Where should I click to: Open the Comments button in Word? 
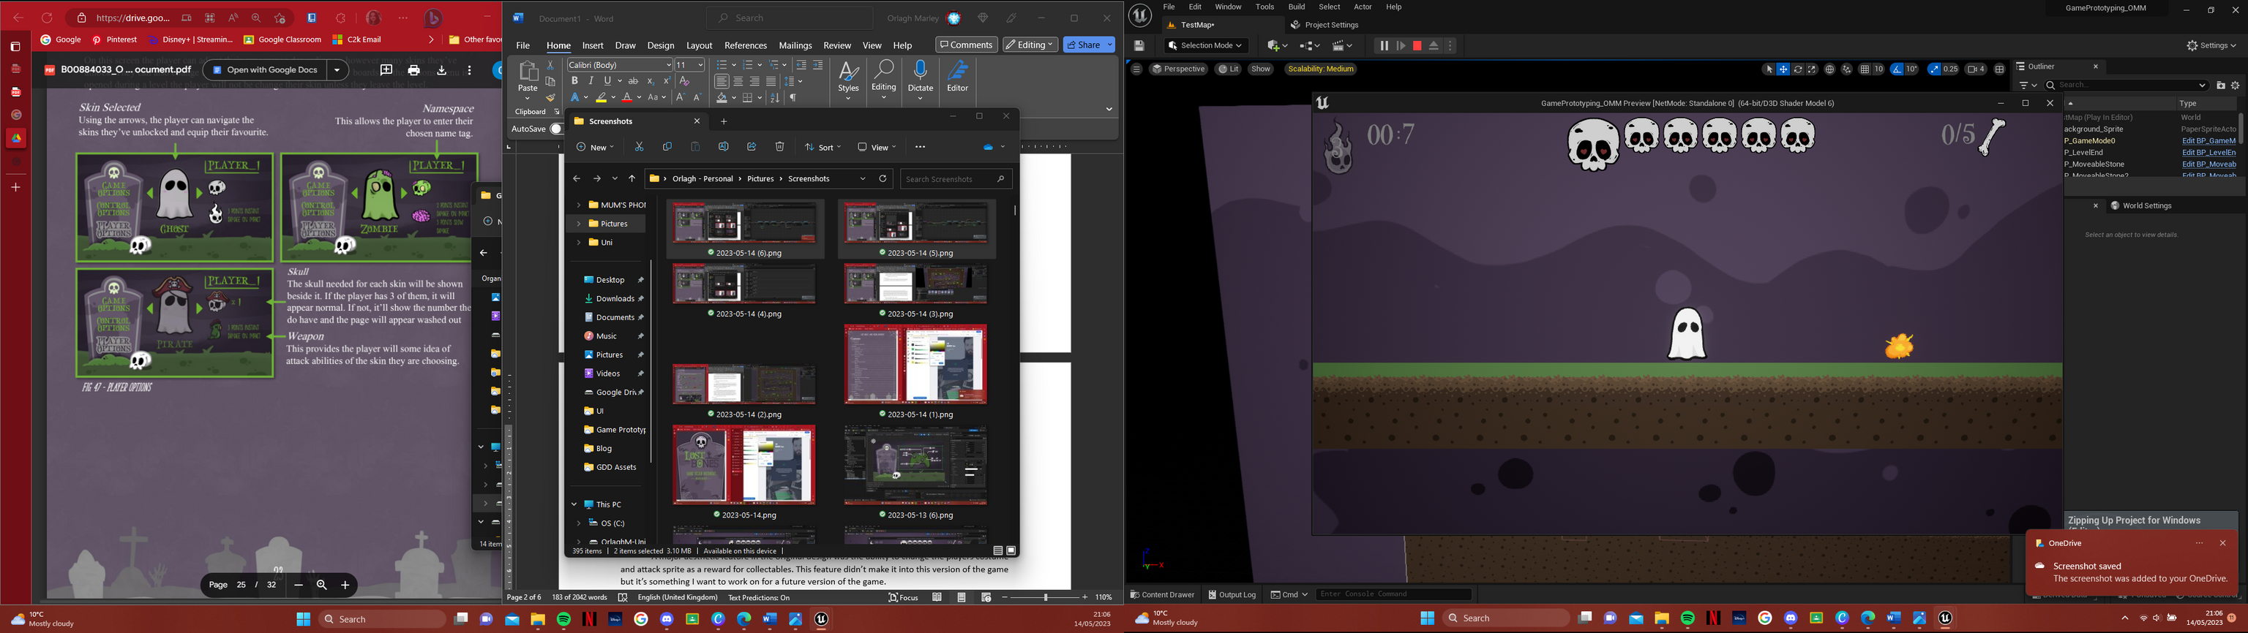[x=967, y=45]
